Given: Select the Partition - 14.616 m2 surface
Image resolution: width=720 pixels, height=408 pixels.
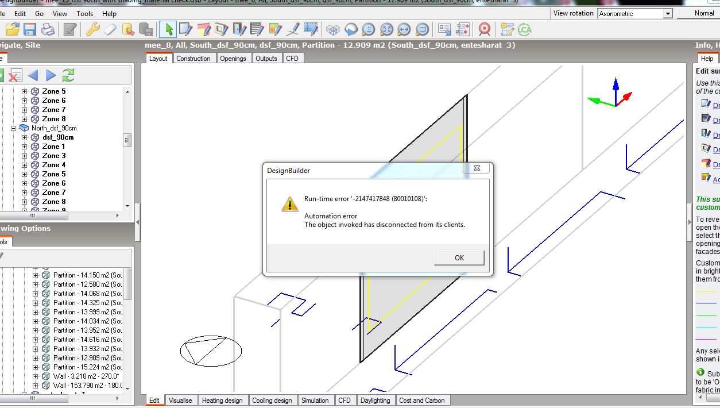Looking at the screenshot, I should click(88, 340).
